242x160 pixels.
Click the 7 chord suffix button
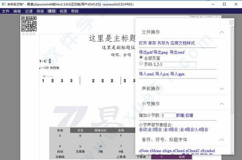[x=121, y=146]
